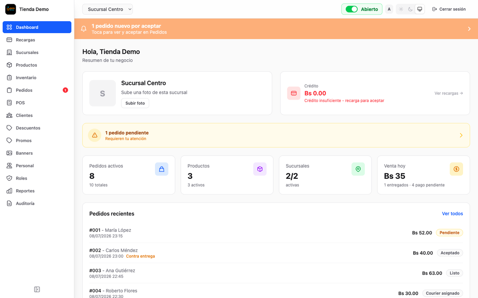
Task: Click the A font size button
Action: (x=389, y=9)
